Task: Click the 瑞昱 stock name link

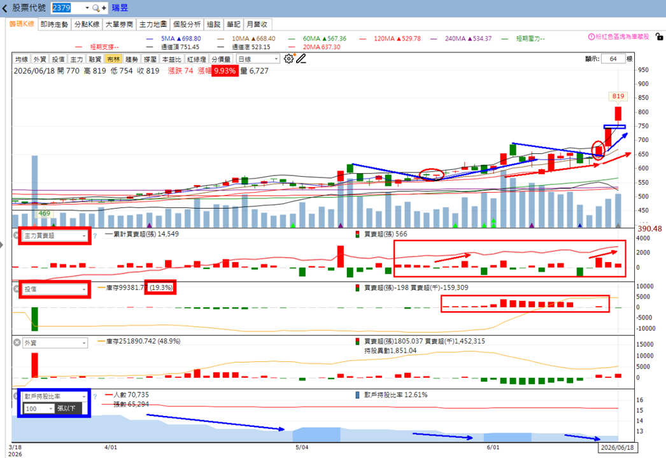Action: pos(120,8)
